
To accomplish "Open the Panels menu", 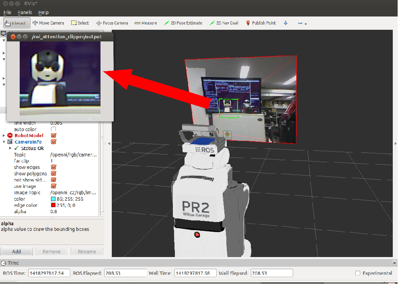I will click(25, 12).
